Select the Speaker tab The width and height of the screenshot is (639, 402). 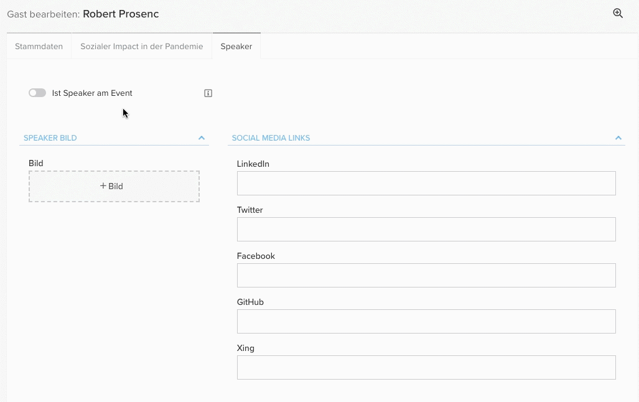coord(236,47)
